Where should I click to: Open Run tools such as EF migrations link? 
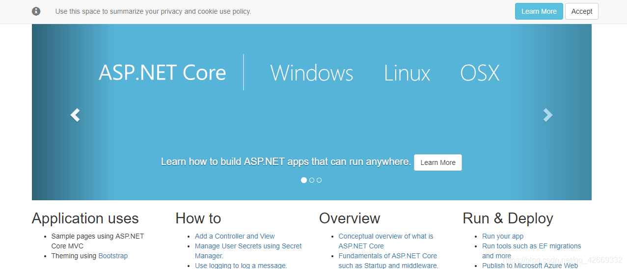tap(531, 251)
